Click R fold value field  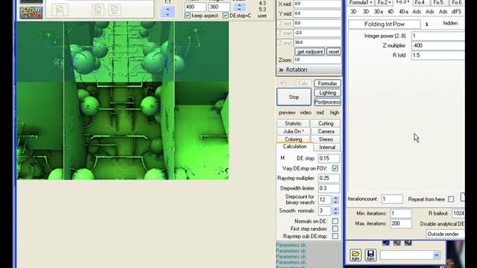438,55
